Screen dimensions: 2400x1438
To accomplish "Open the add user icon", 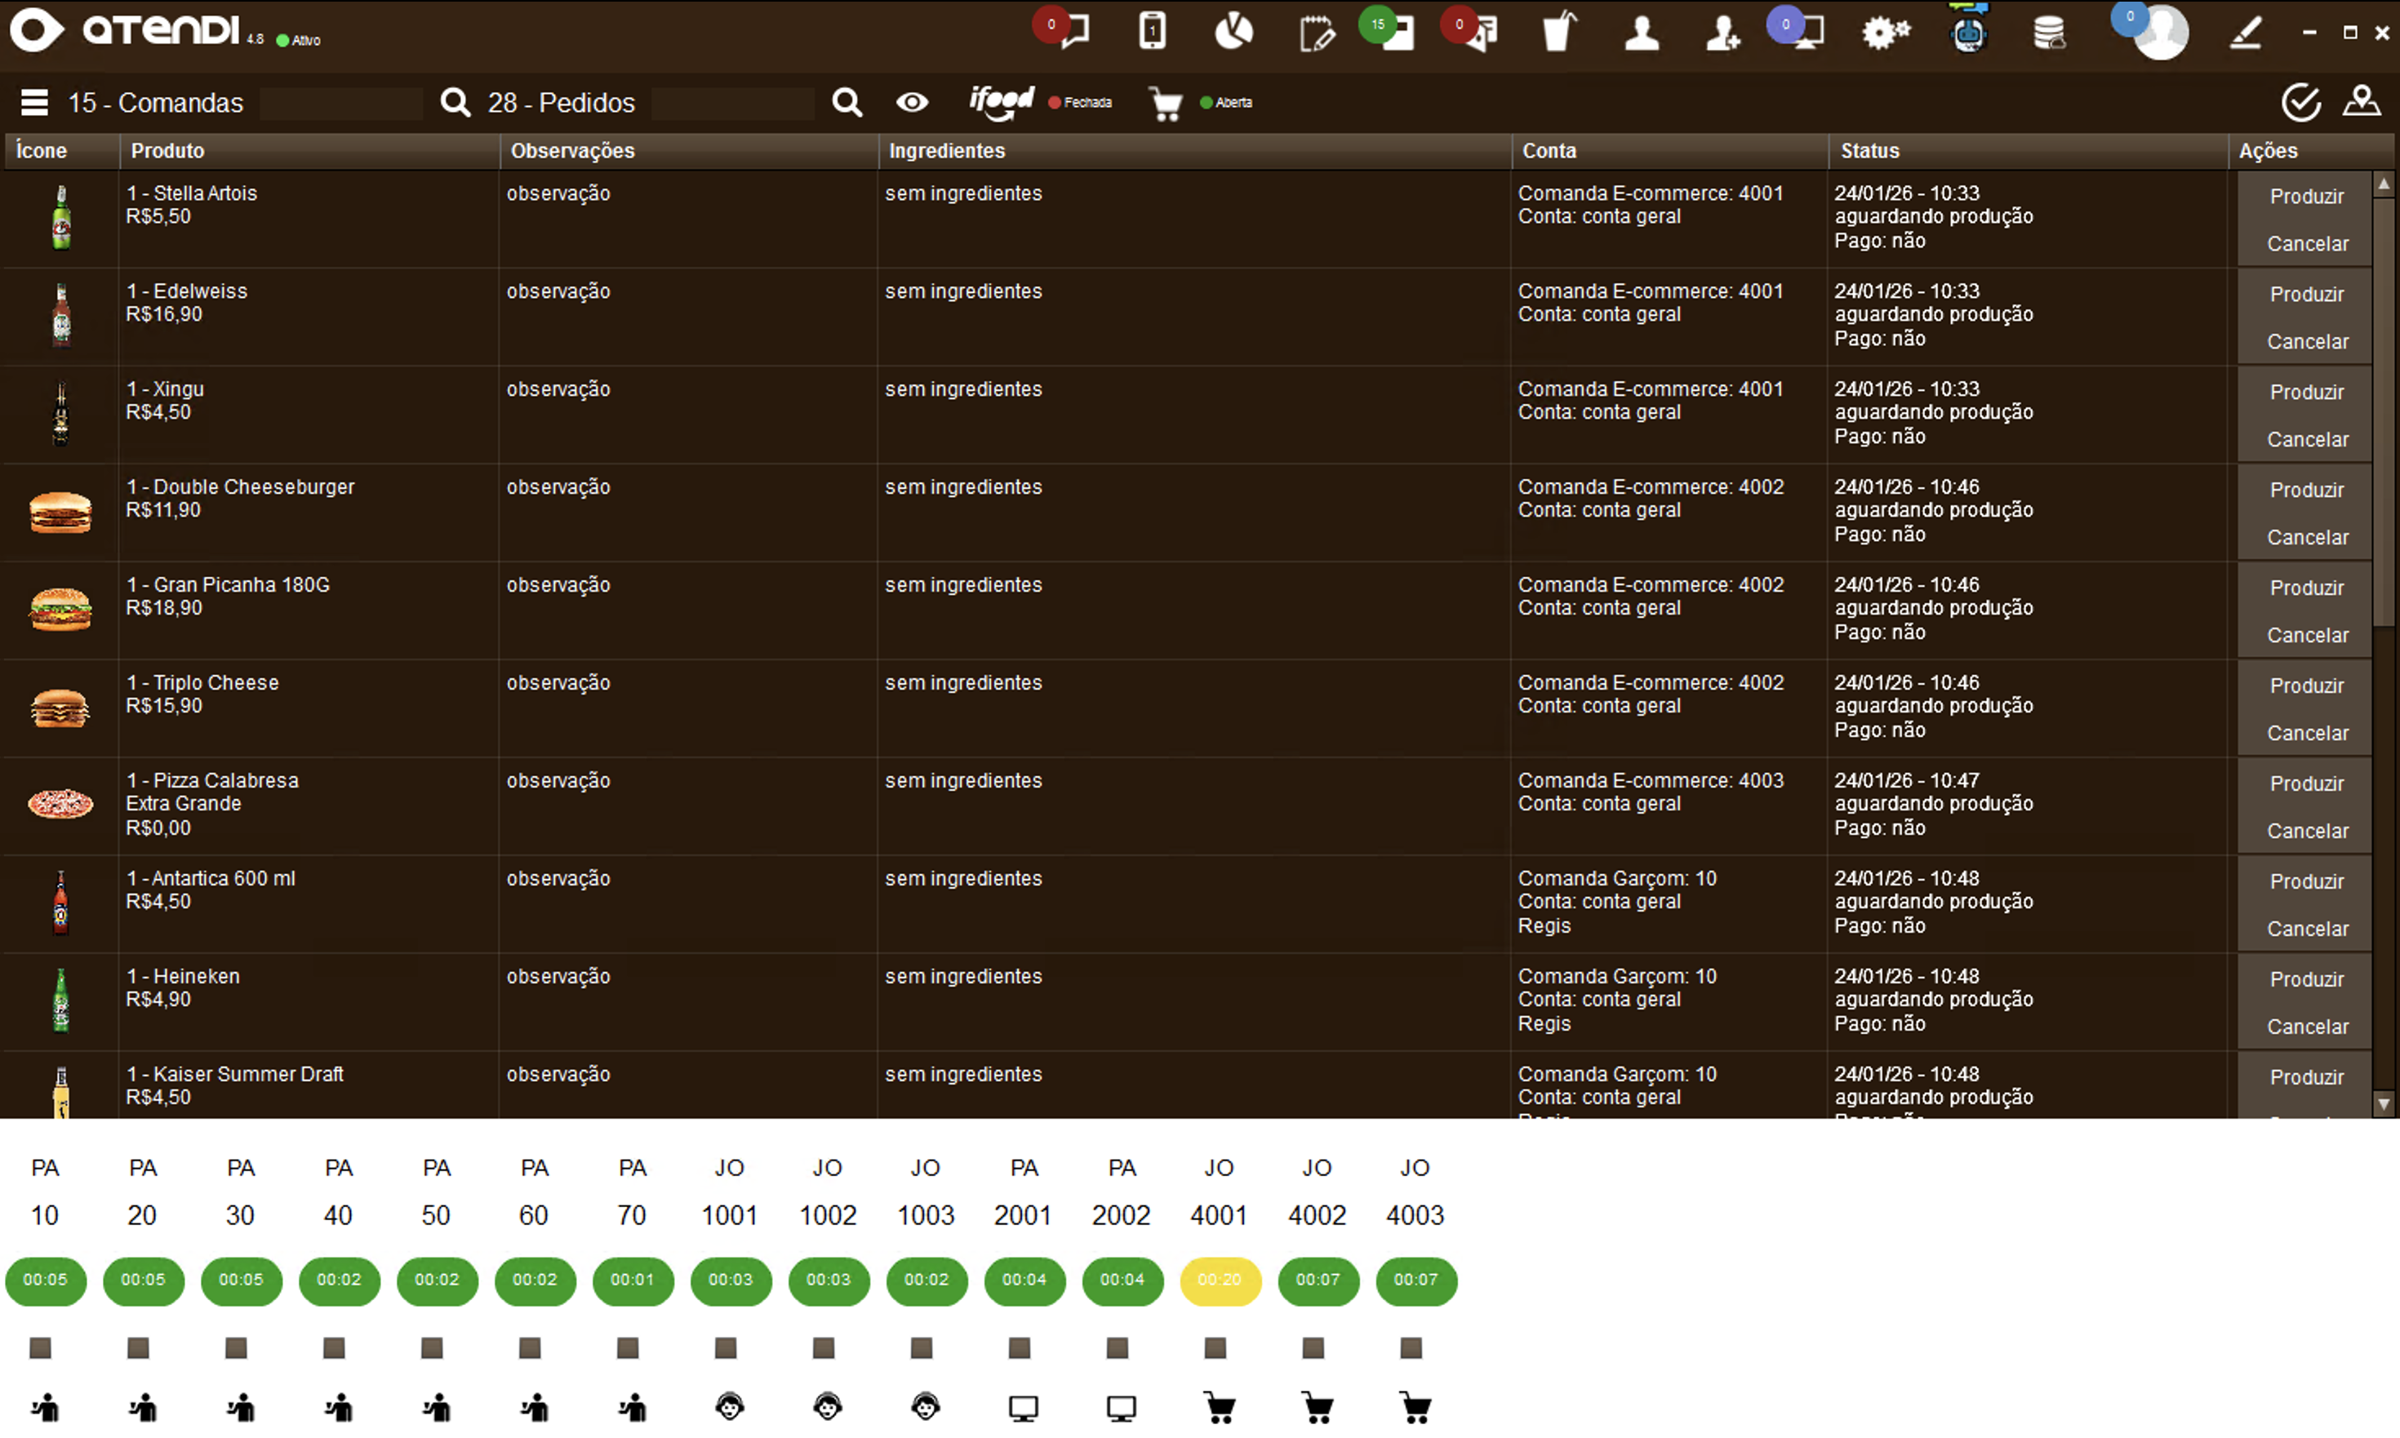I will point(1722,33).
